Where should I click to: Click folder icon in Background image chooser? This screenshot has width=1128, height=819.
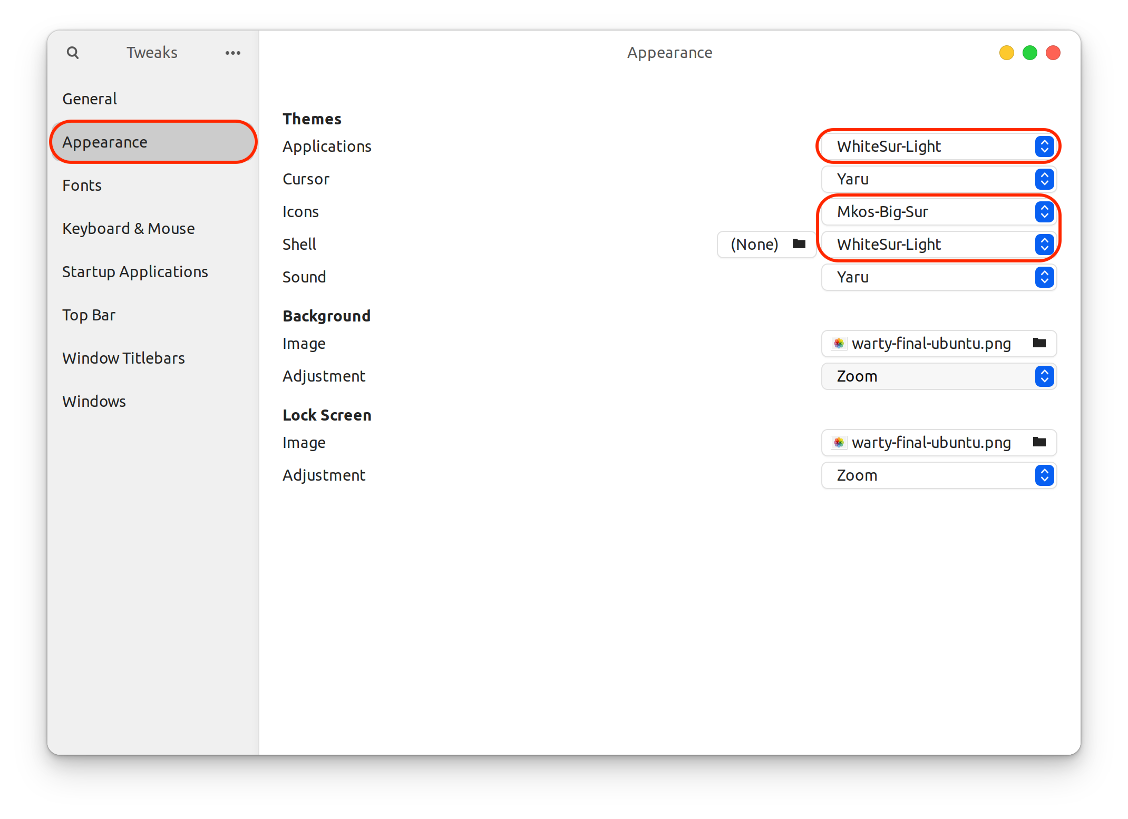pyautogui.click(x=1039, y=343)
